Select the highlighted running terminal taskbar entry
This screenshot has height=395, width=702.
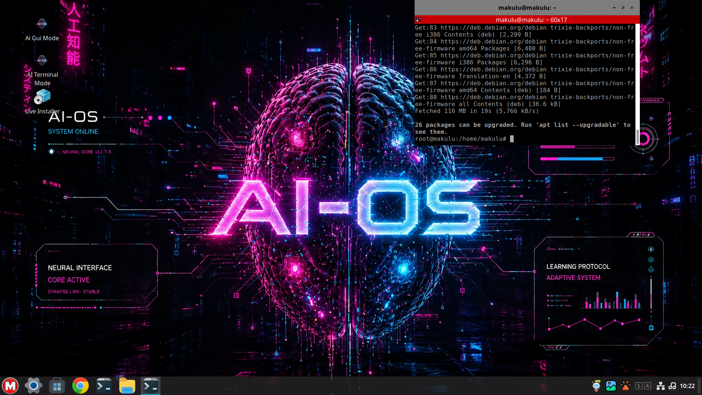point(151,386)
